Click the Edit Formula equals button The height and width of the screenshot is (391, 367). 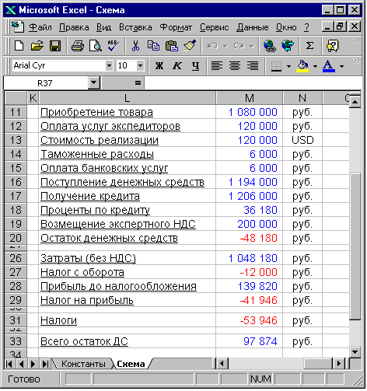pyautogui.click(x=138, y=83)
